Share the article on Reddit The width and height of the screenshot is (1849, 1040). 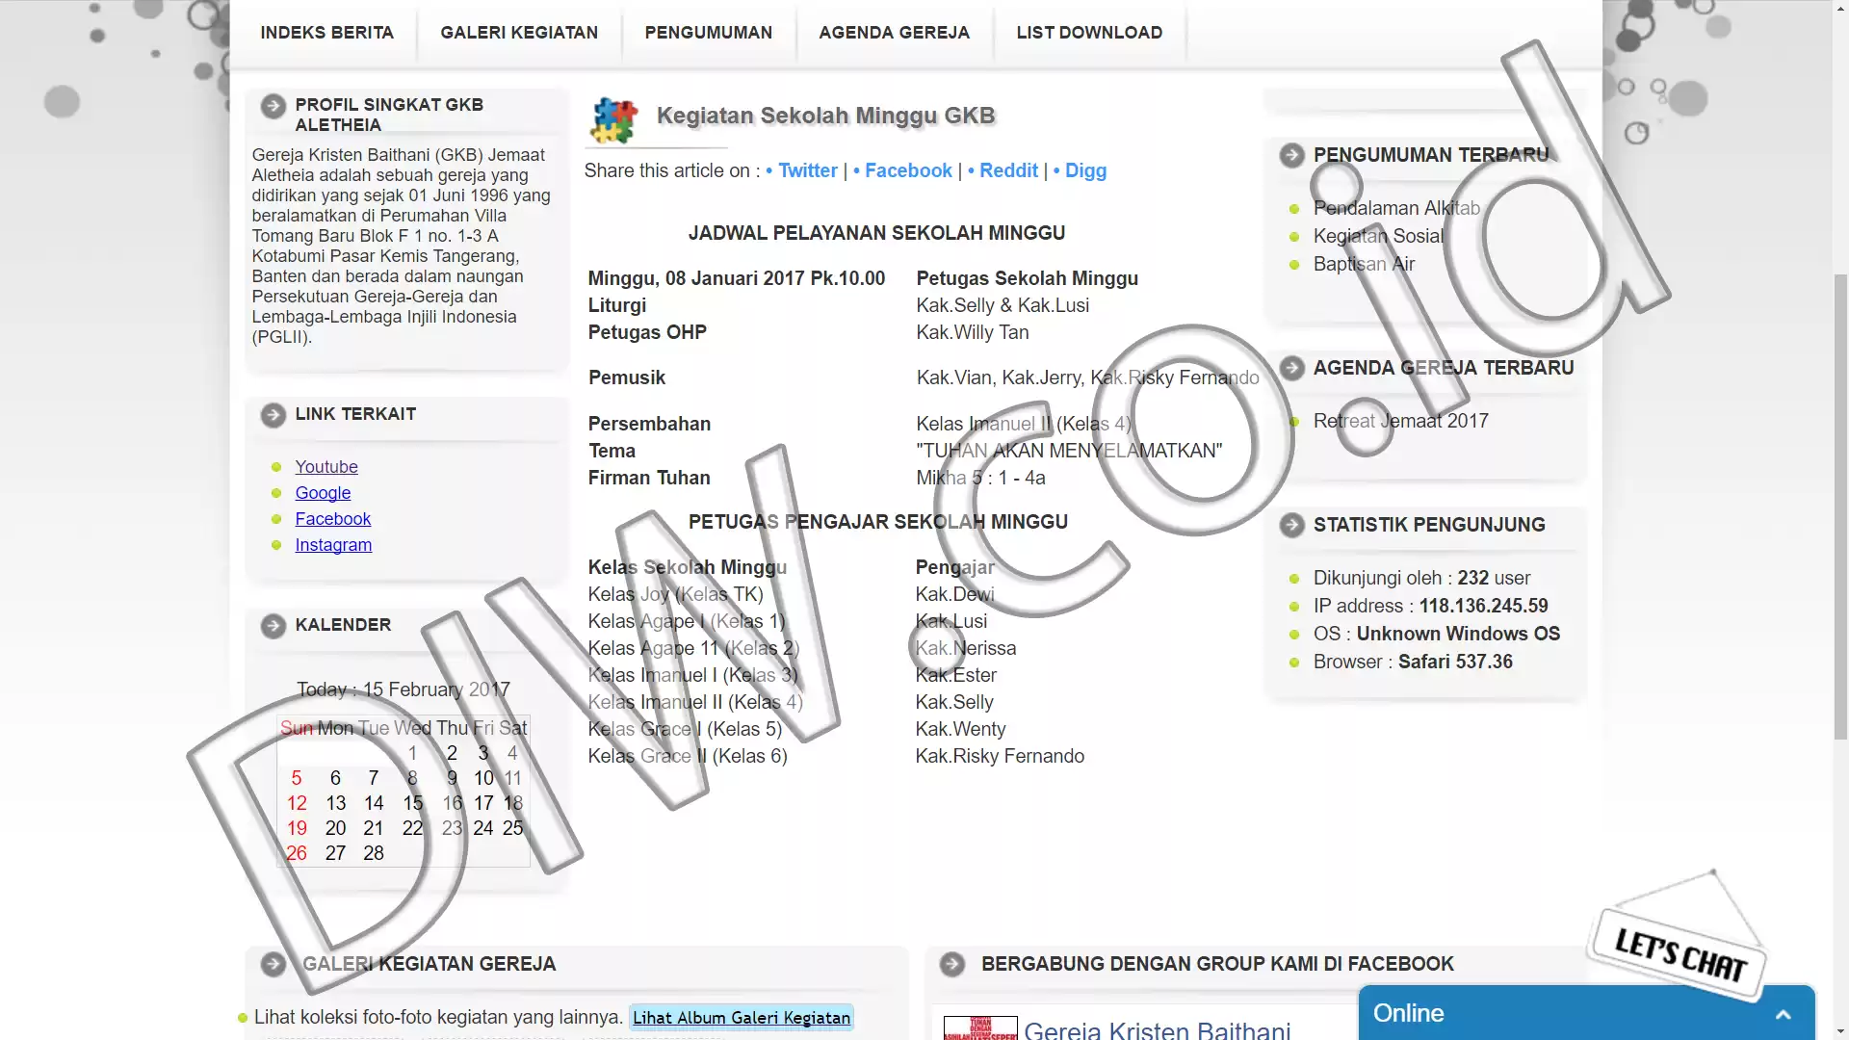pos(1008,170)
